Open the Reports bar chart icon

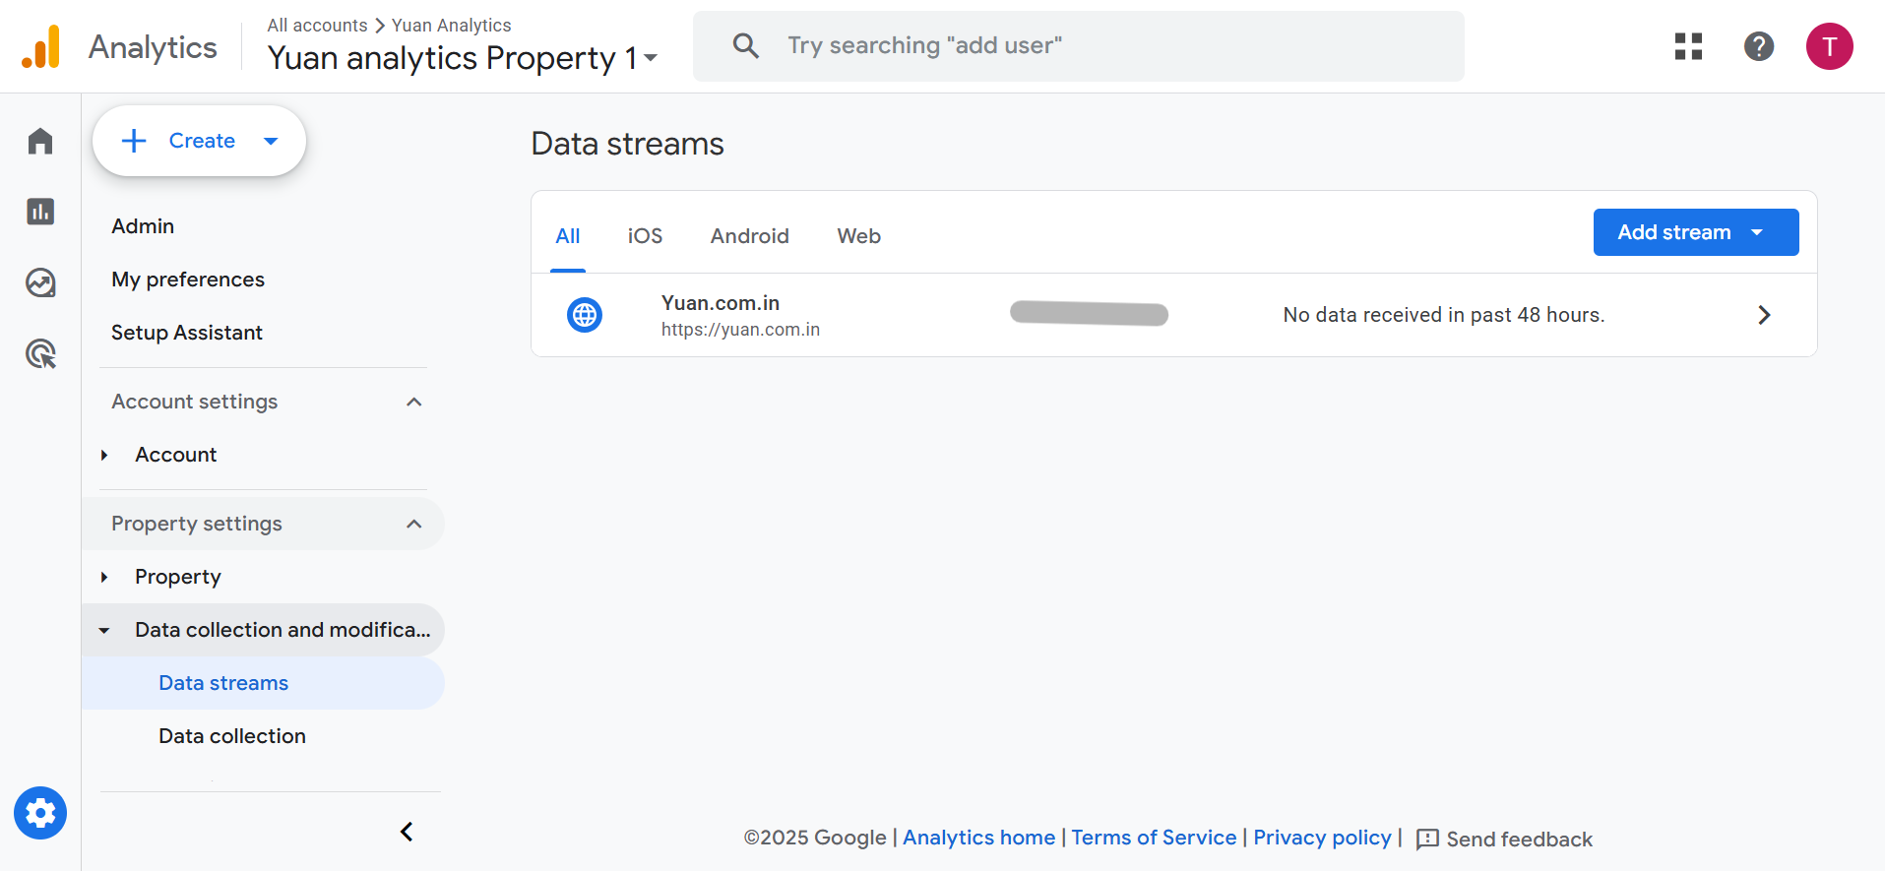[x=40, y=212]
